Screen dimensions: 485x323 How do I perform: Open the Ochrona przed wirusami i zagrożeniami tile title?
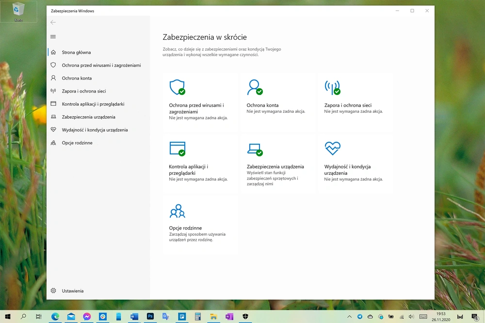[x=196, y=108]
